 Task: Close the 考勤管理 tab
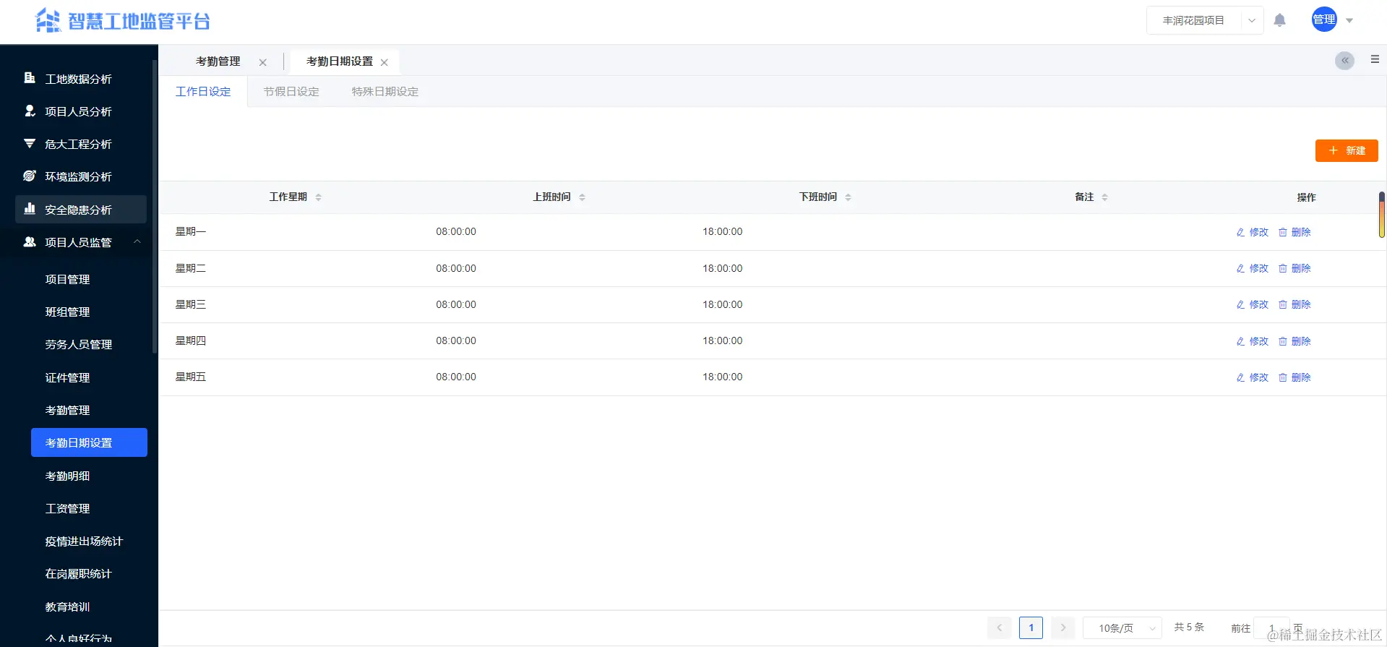pyautogui.click(x=262, y=62)
